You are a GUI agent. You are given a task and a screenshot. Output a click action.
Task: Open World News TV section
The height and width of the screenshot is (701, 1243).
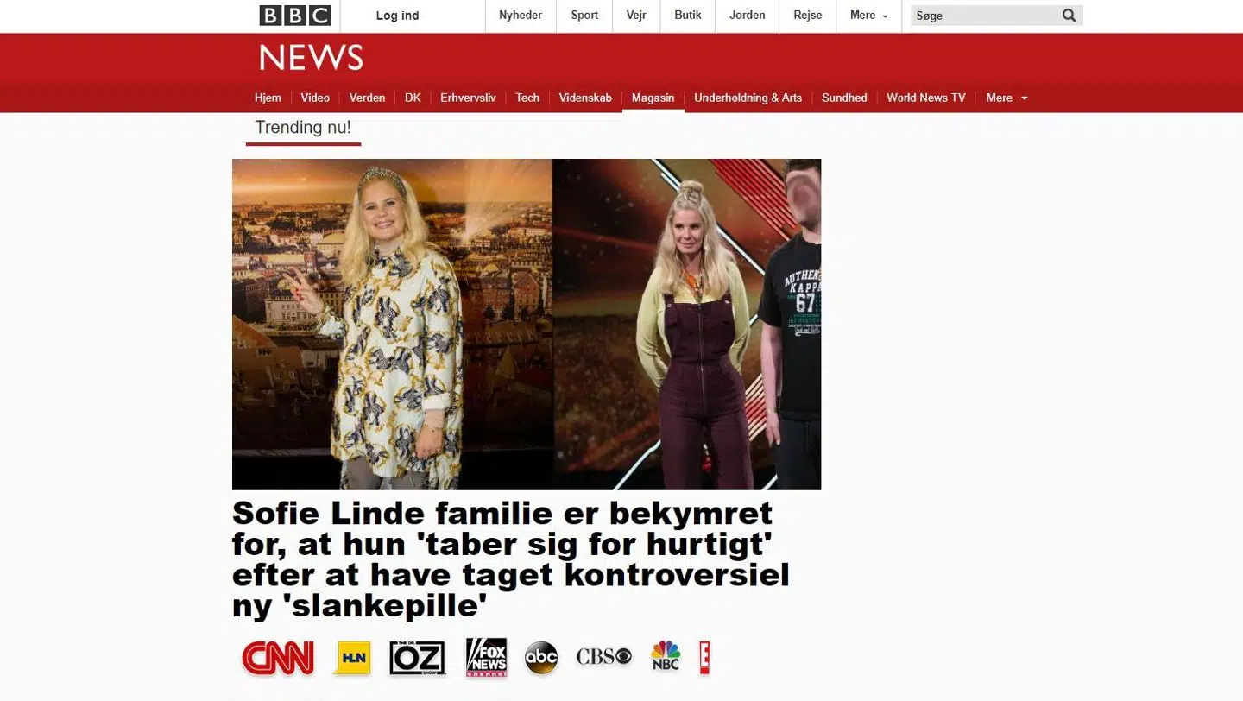[x=925, y=98]
